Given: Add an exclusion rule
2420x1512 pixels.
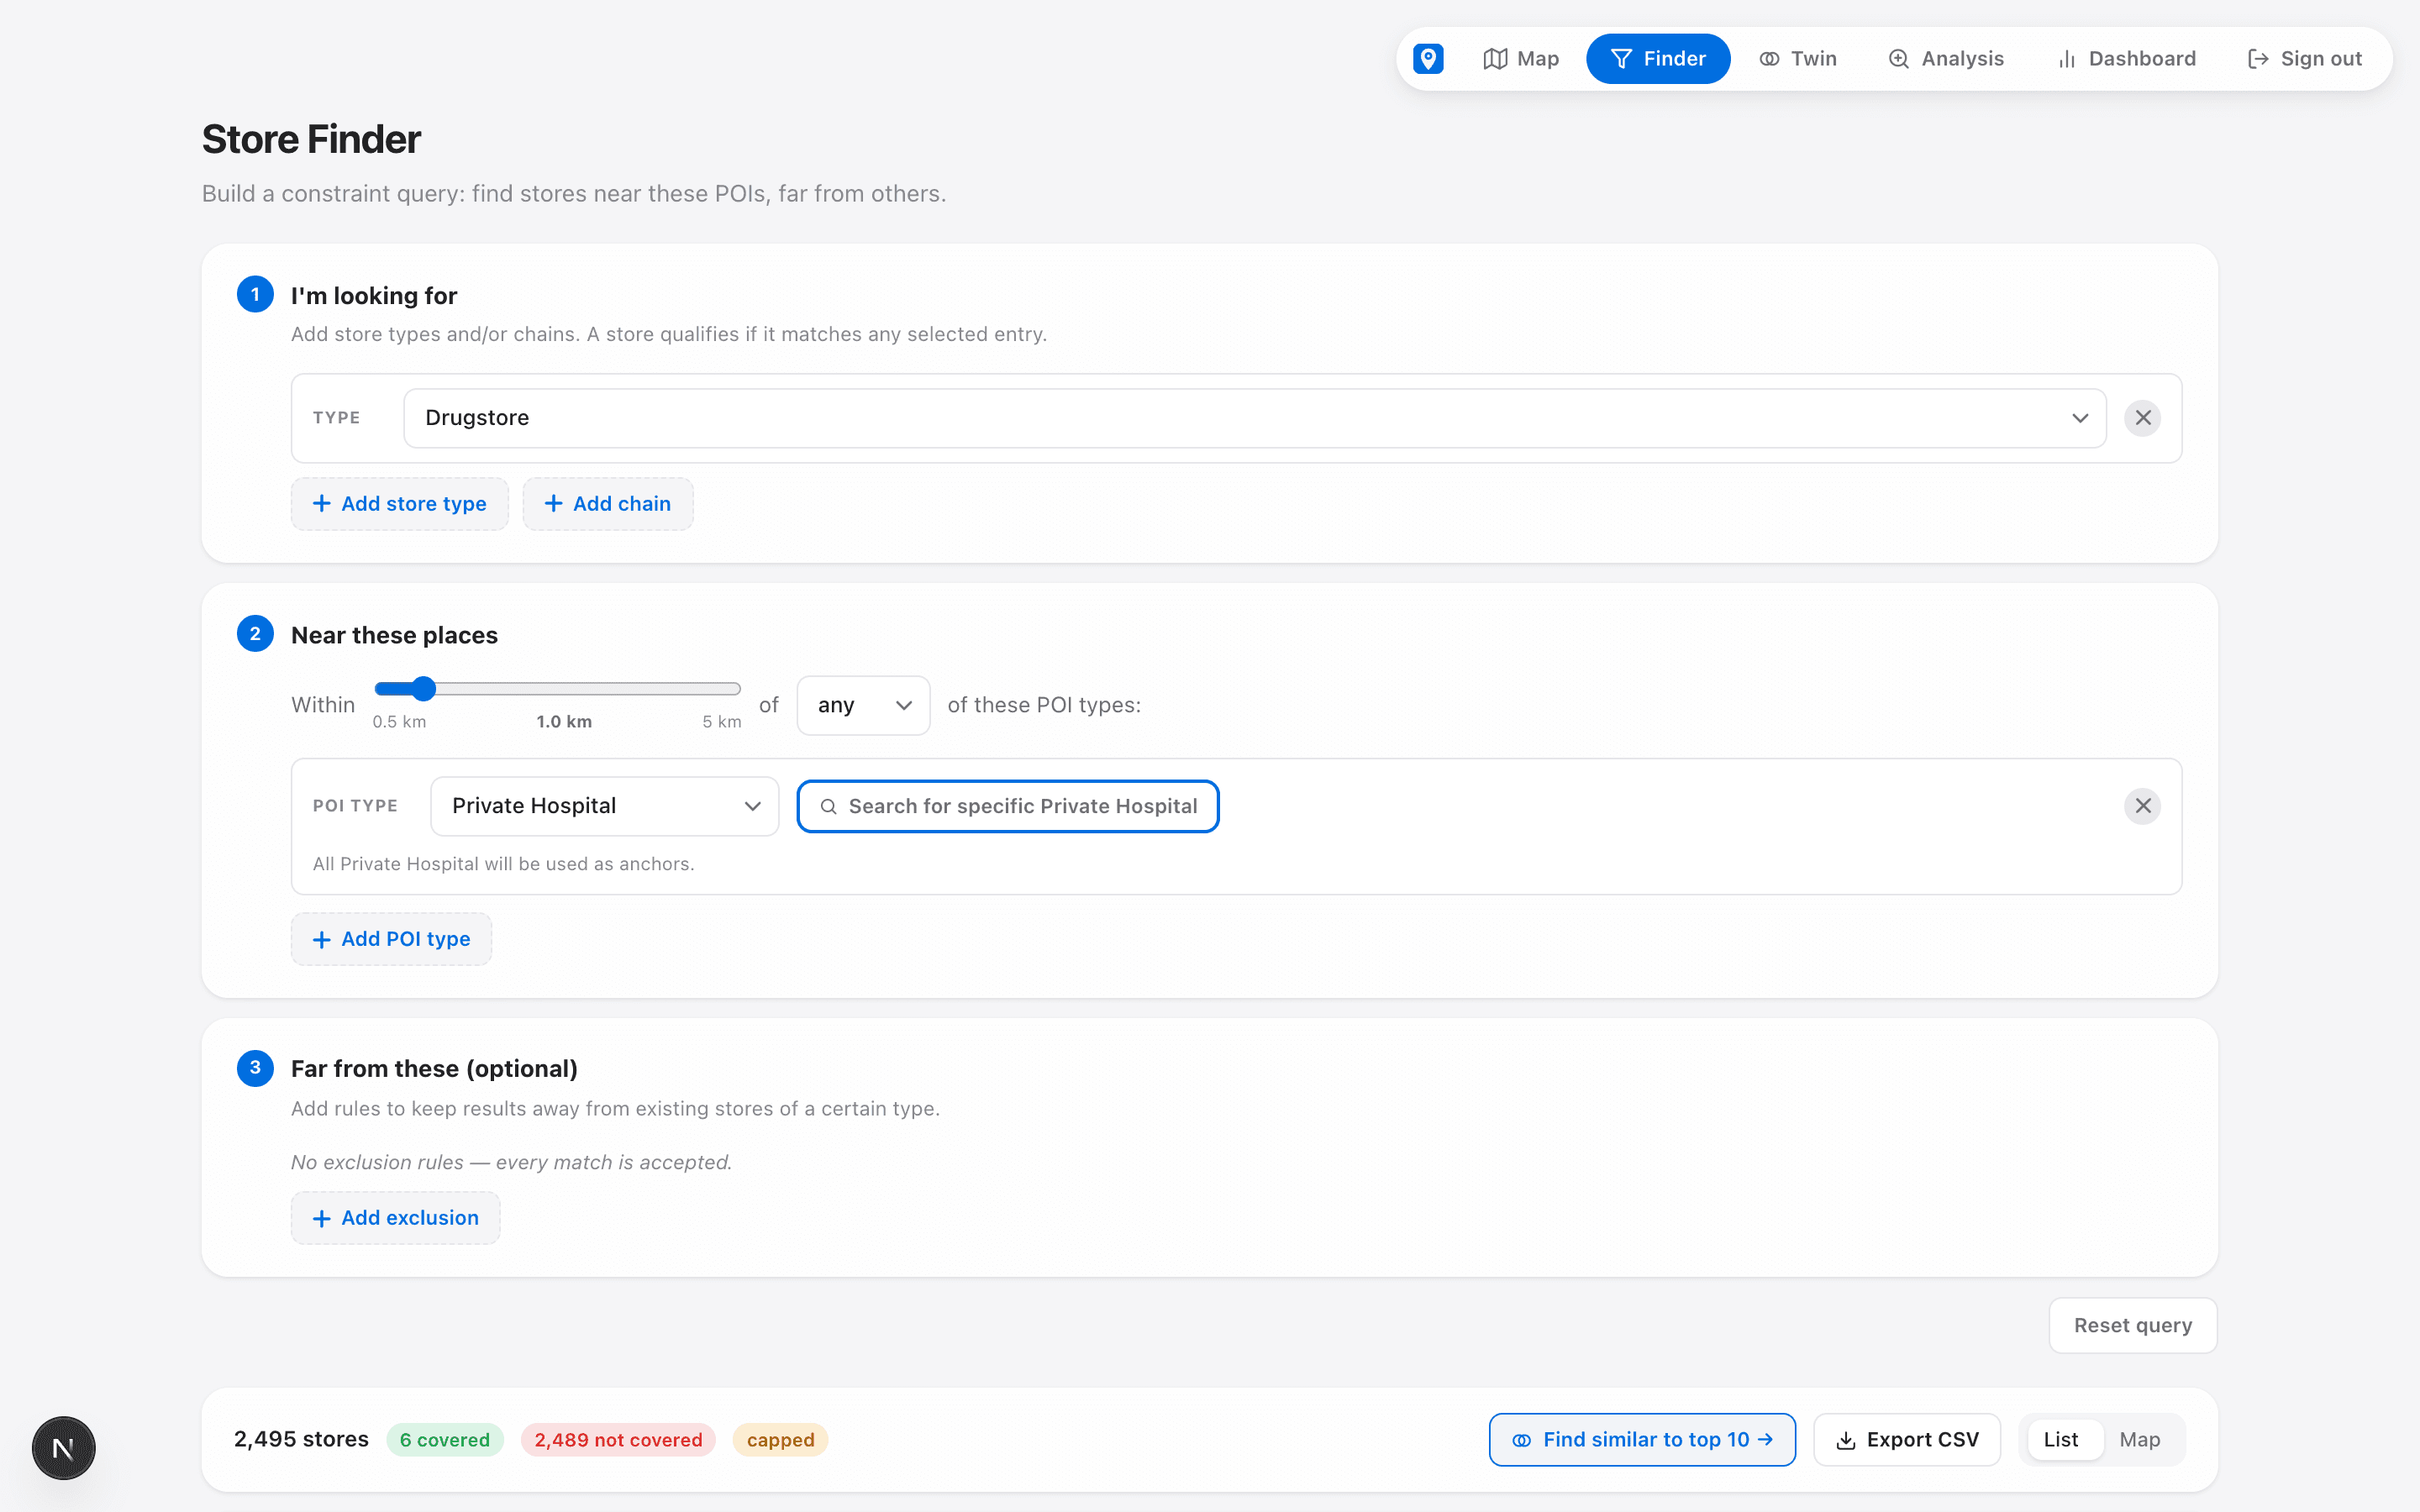Looking at the screenshot, I should 395,1218.
